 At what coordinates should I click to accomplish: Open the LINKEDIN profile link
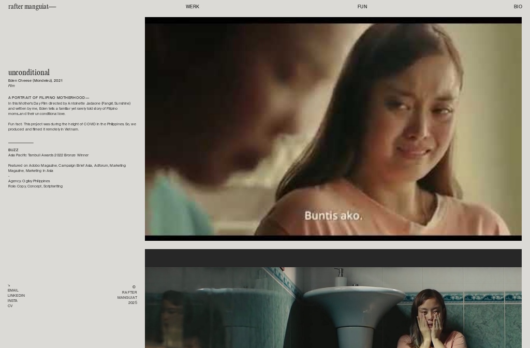[x=16, y=296]
